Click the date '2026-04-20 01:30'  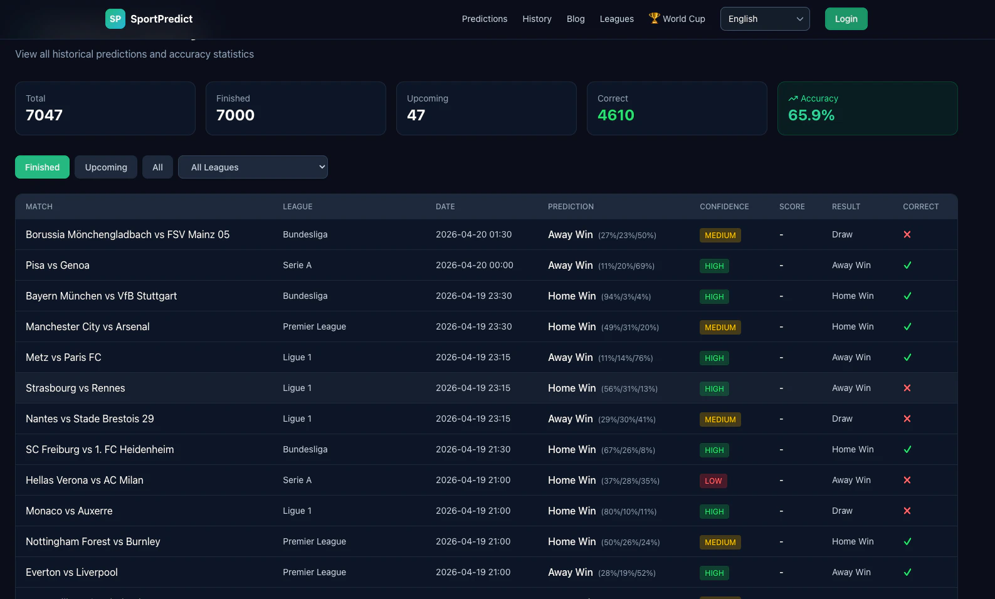474,234
